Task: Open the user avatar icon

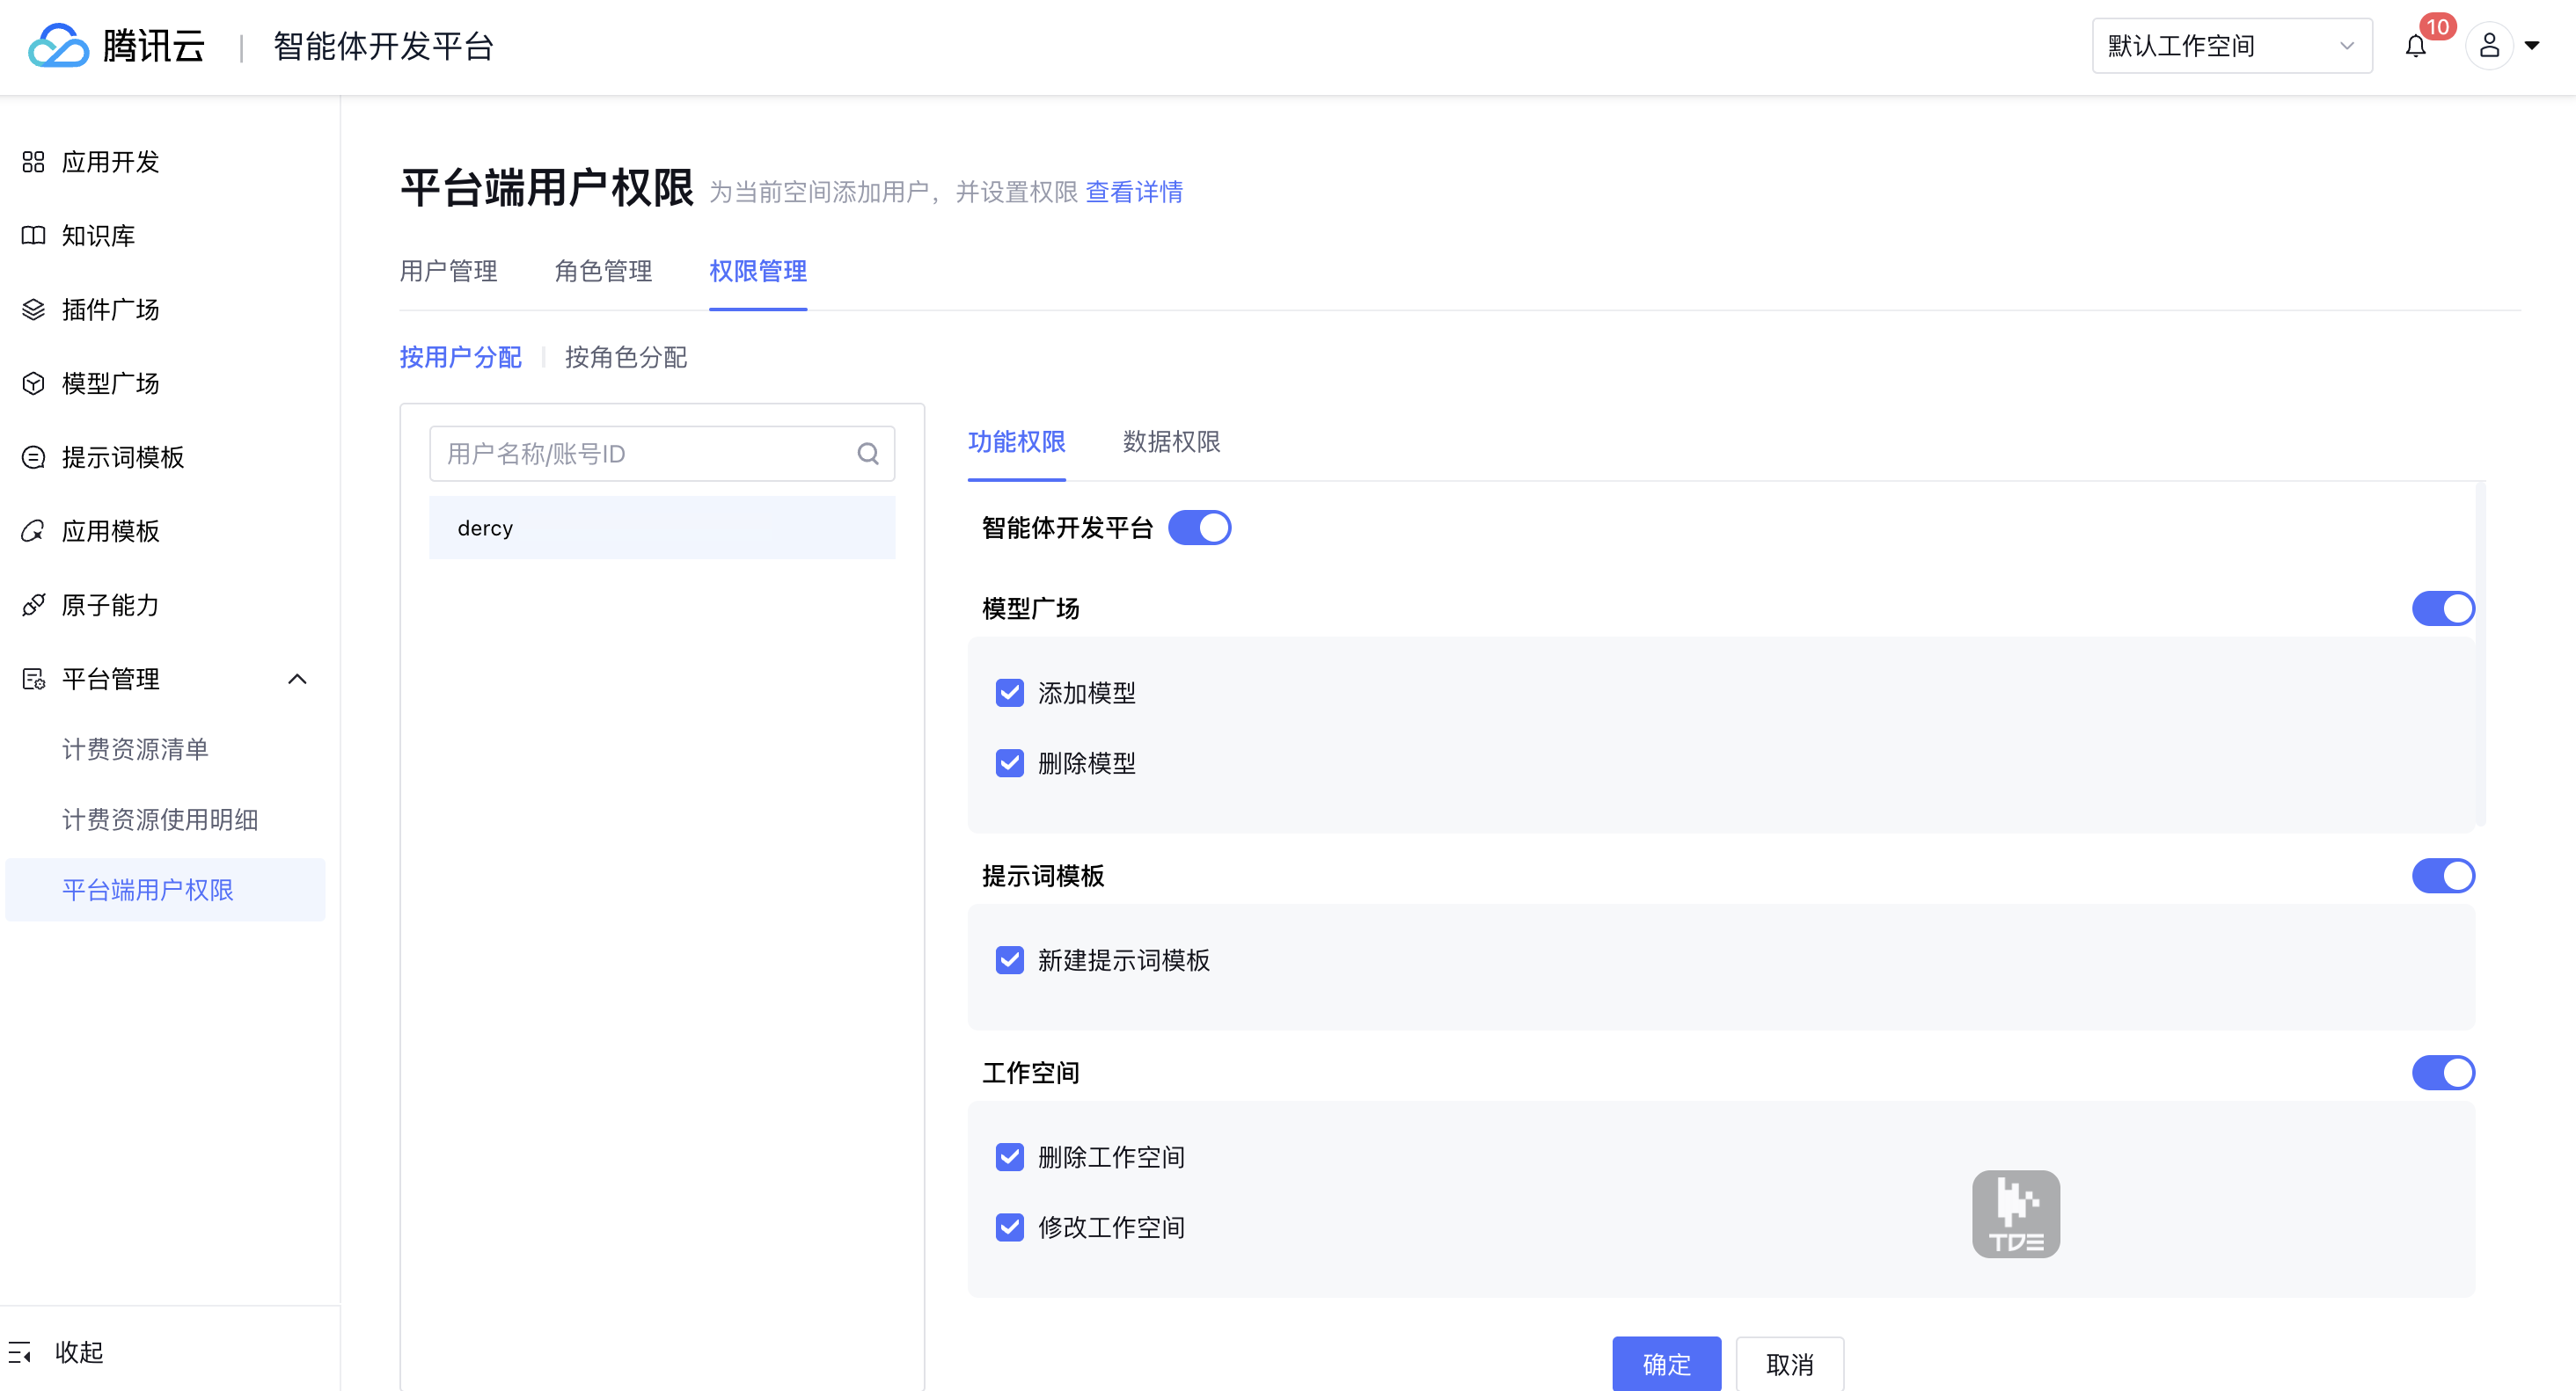Action: 2489,46
